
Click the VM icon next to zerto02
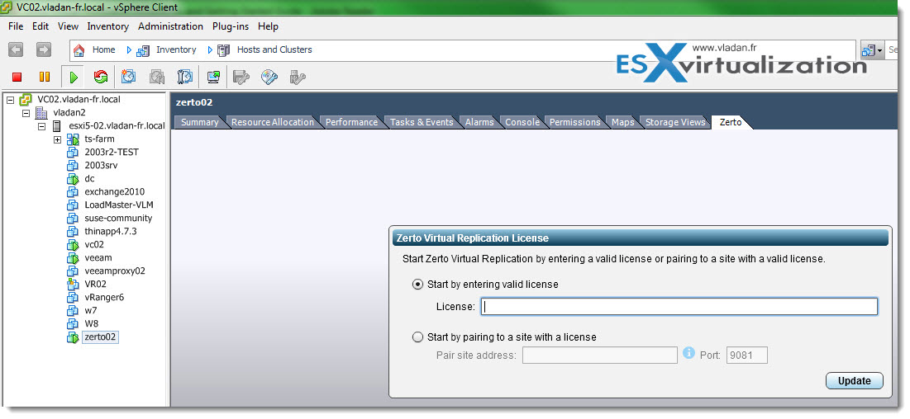(x=73, y=337)
